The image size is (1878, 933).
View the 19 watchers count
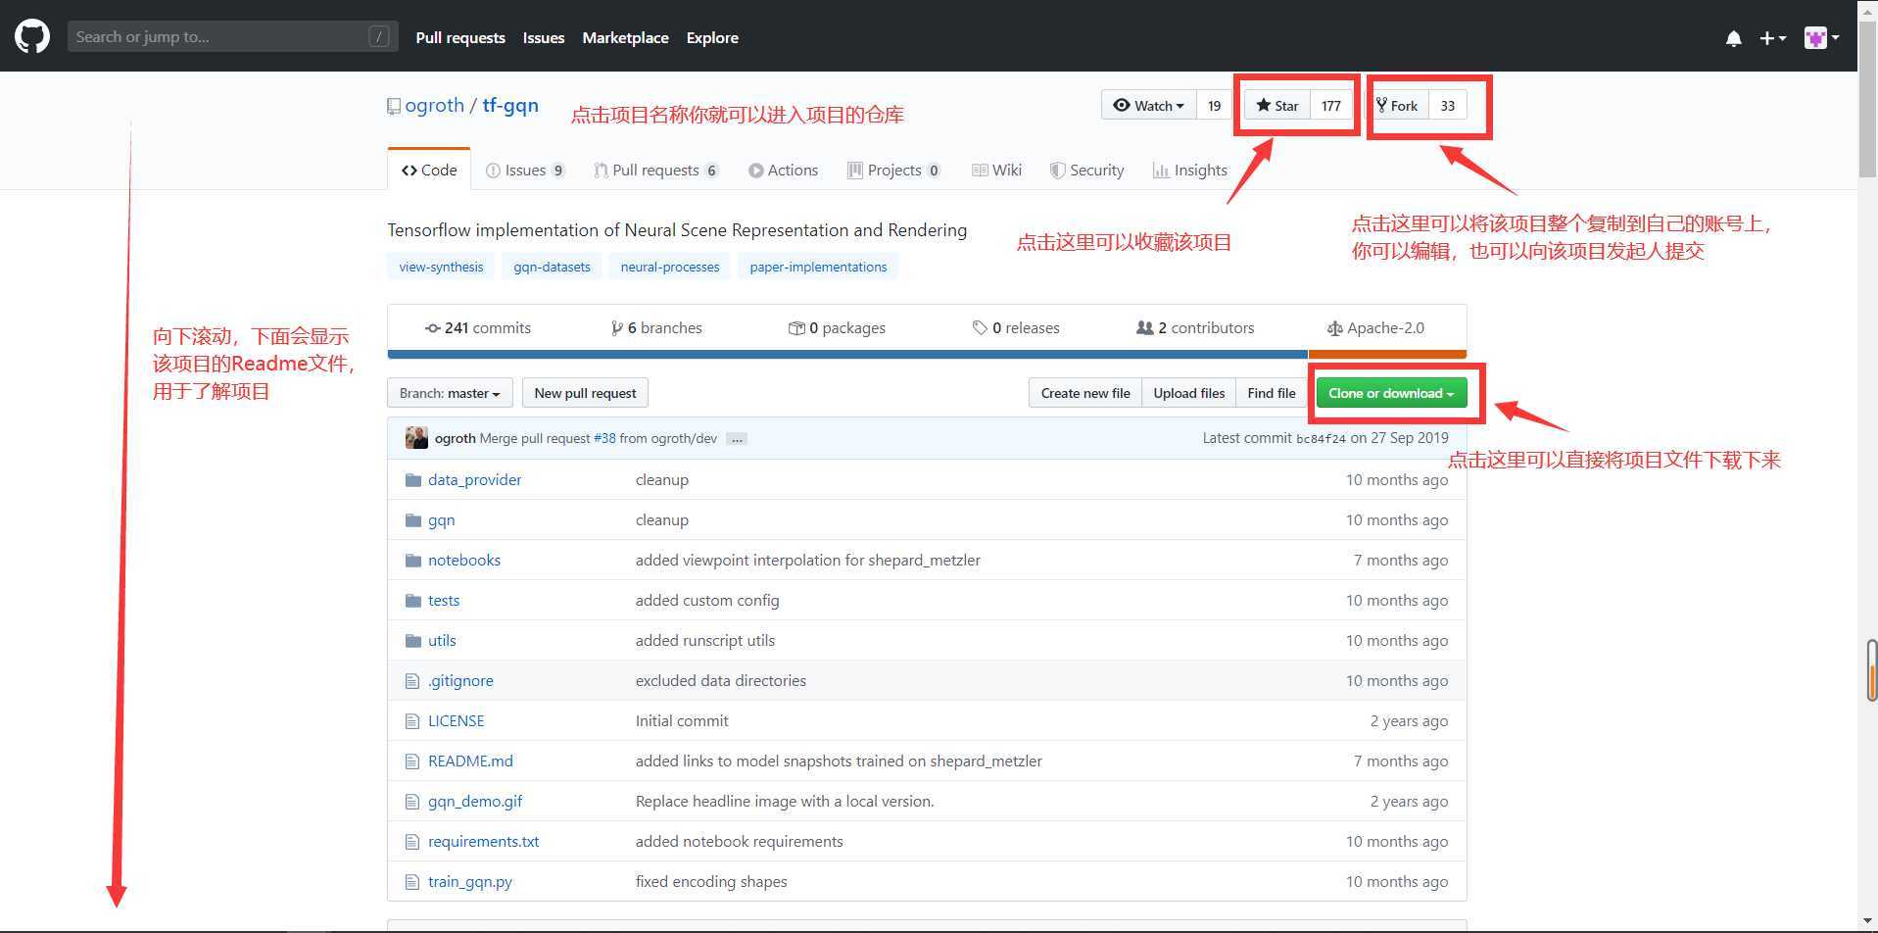(1214, 105)
